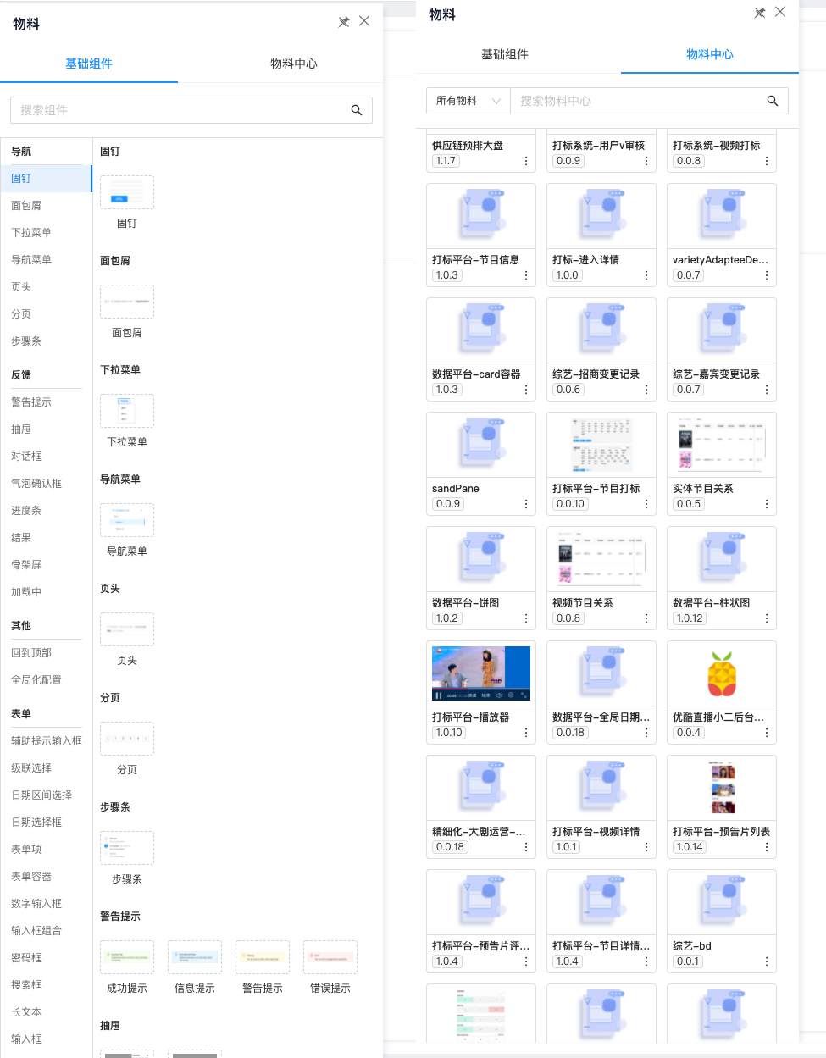This screenshot has width=826, height=1058.
Task: Open more menu for 实体节目关系 card
Action: click(767, 504)
